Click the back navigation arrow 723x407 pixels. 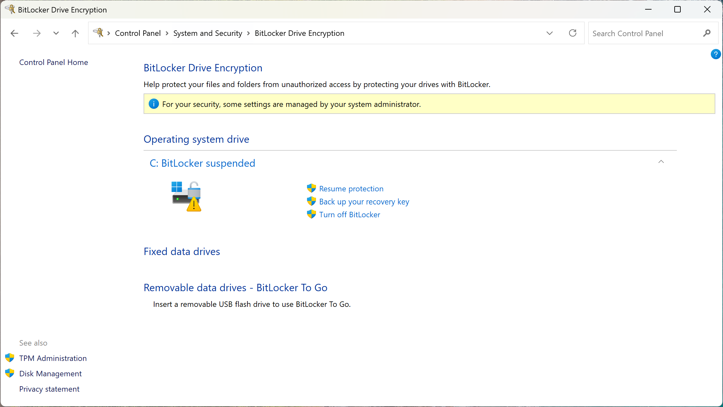coord(14,33)
